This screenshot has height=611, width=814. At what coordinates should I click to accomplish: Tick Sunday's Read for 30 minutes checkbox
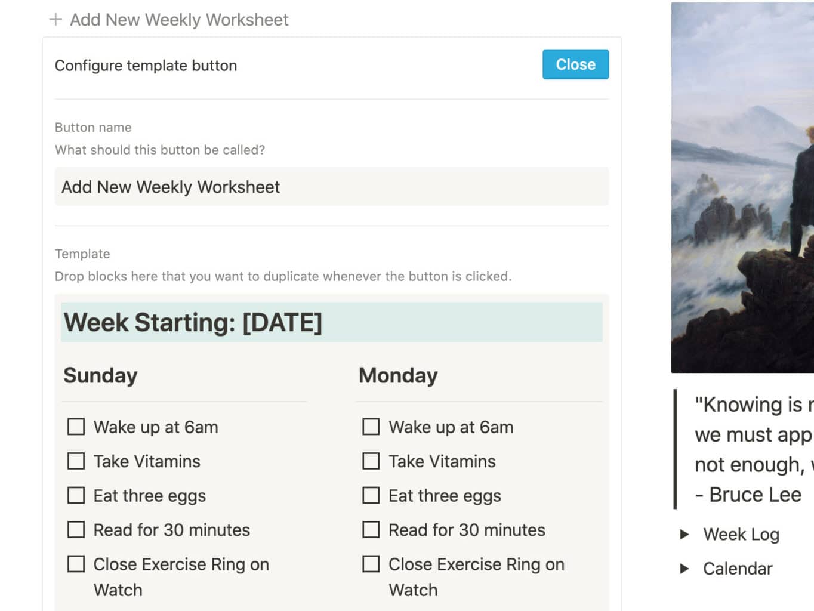(x=76, y=530)
